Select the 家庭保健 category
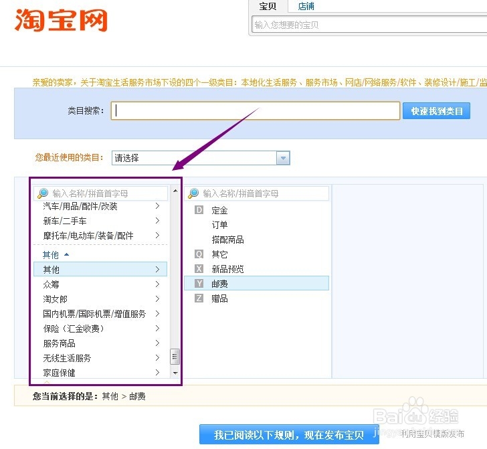This screenshot has width=487, height=449. coord(100,373)
